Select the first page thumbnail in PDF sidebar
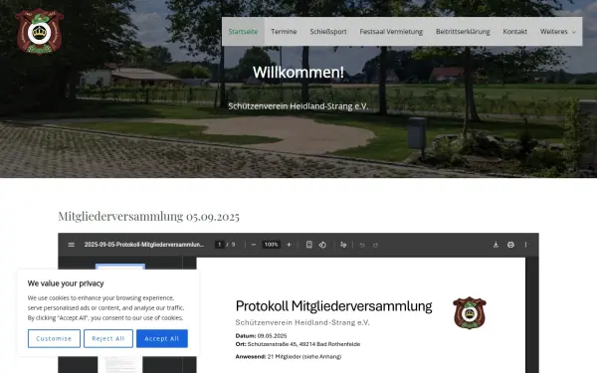The image size is (597, 373). tap(120, 267)
